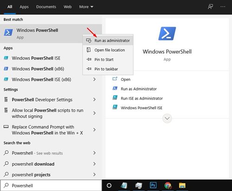Open File Explorer from the taskbar
Viewport: 232px width, 191px height.
[182, 185]
